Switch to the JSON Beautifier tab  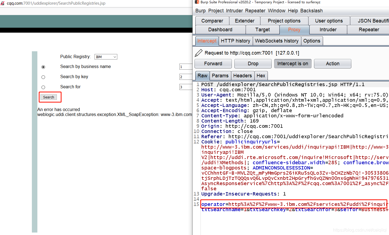click(x=370, y=21)
